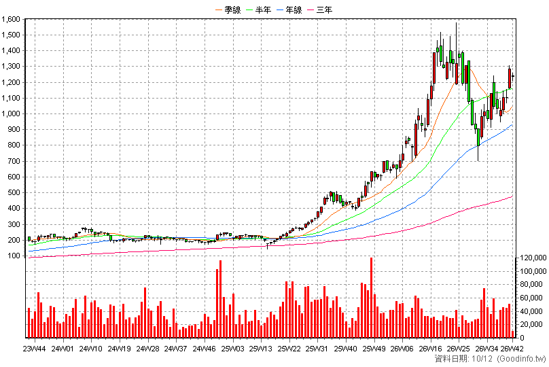This screenshot has height=367, width=549.
Task: Click the 24W46 x-axis week label
Action: [204, 349]
